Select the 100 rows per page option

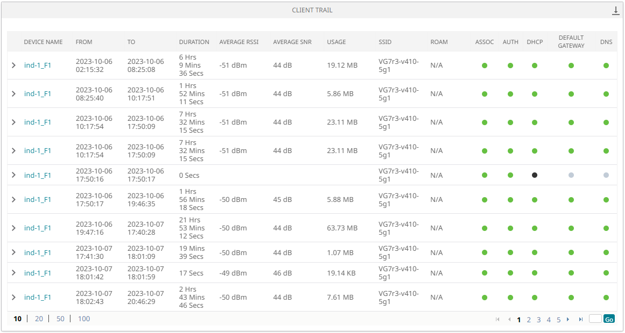click(84, 318)
